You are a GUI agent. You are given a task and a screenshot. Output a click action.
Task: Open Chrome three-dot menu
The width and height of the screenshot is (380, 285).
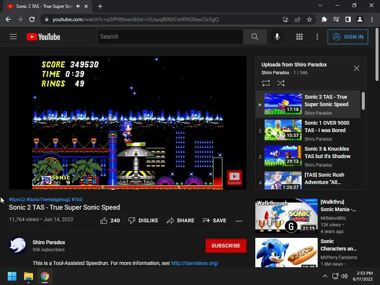click(x=372, y=19)
